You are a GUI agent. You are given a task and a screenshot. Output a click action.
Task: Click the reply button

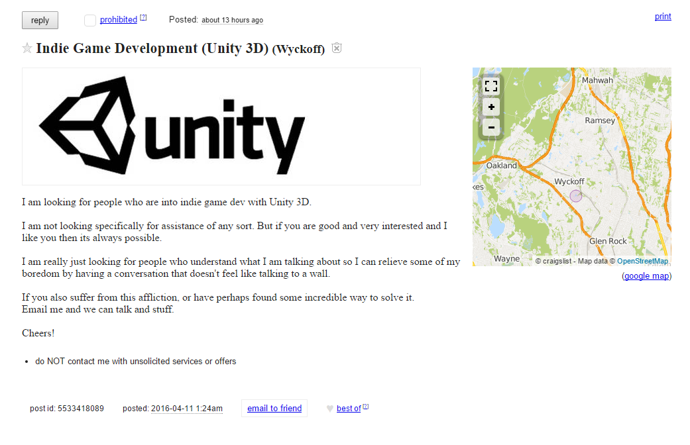coord(40,21)
